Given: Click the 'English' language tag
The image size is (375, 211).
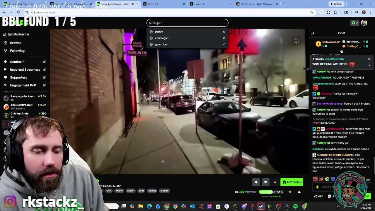Looking at the screenshot, I should (164, 190).
